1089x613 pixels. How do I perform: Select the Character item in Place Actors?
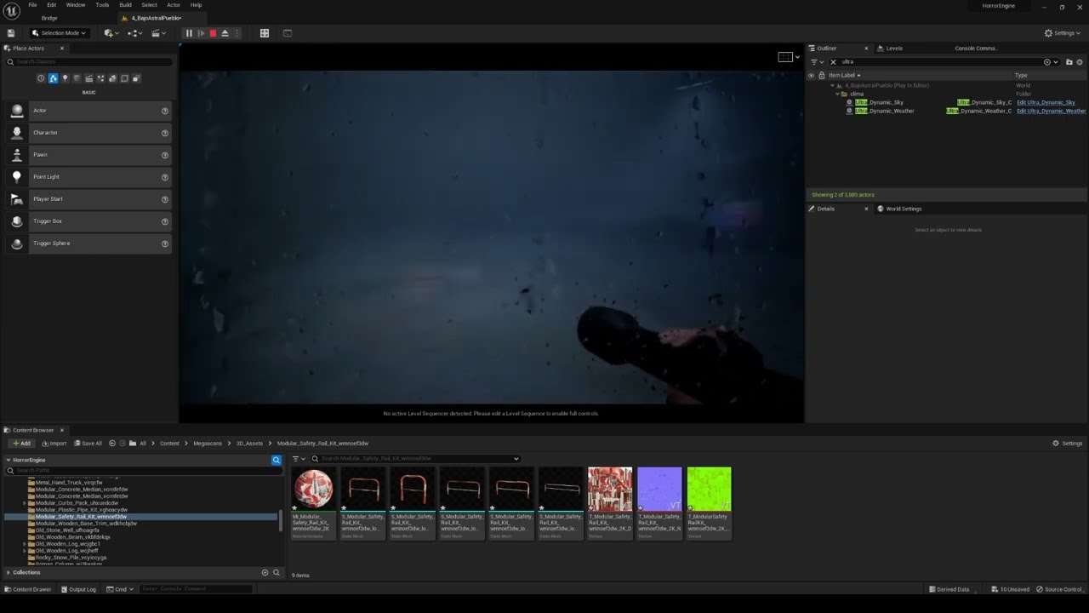[x=89, y=133]
